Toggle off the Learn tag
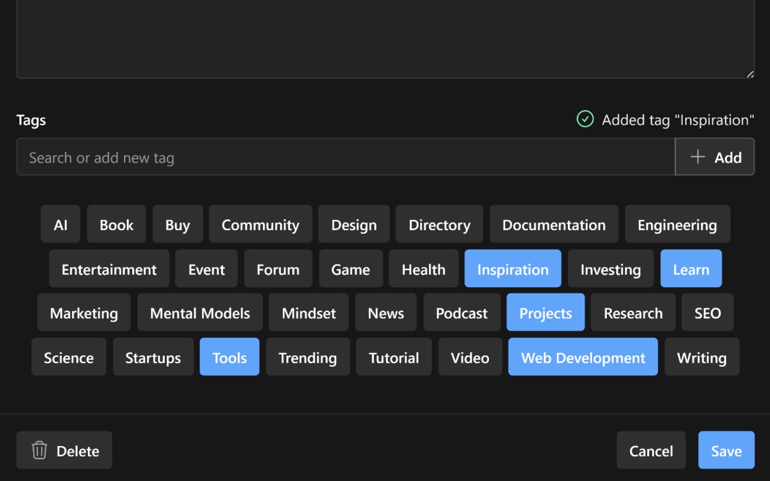This screenshot has width=770, height=481. tap(691, 269)
